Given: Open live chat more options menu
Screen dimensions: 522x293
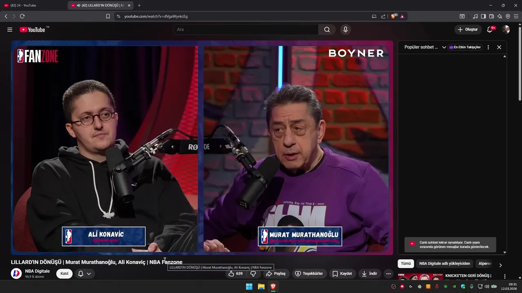Looking at the screenshot, I should click(488, 47).
